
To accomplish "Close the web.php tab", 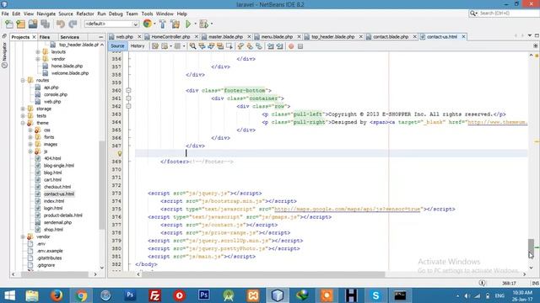I will [x=139, y=36].
